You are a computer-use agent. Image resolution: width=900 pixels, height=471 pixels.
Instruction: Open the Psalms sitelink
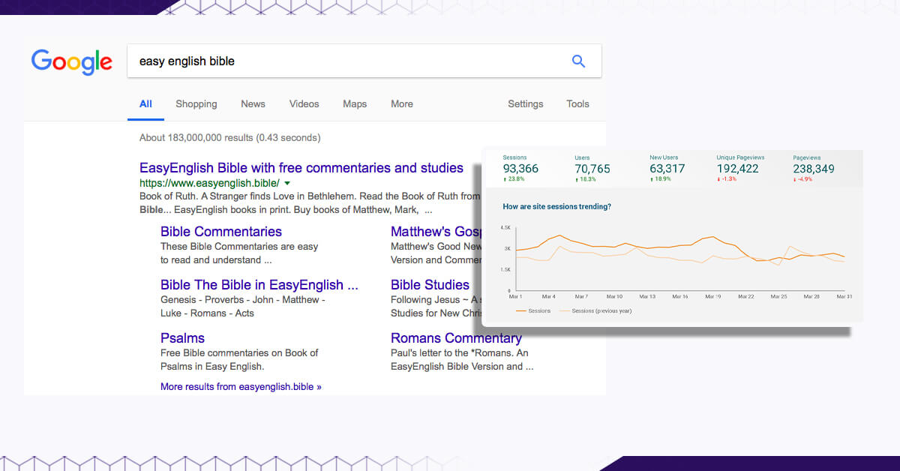tap(182, 338)
